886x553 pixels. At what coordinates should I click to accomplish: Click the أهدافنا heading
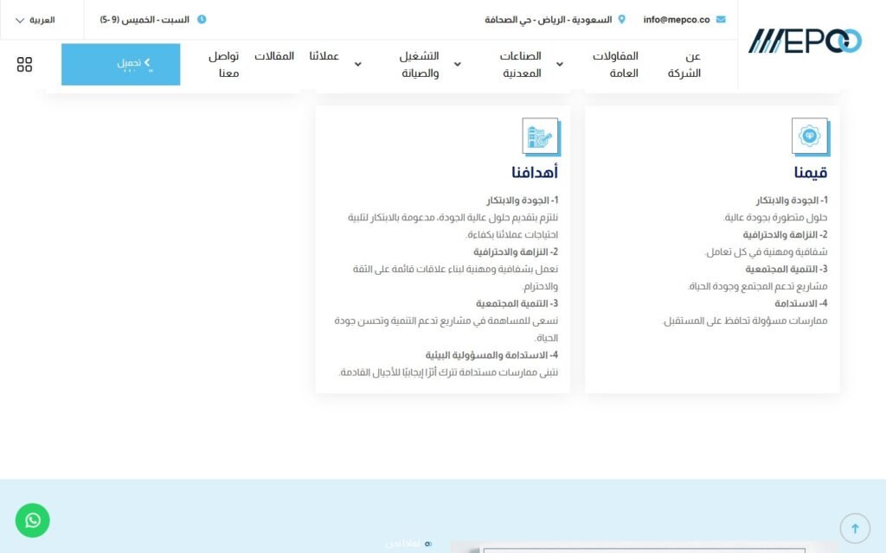click(x=535, y=172)
